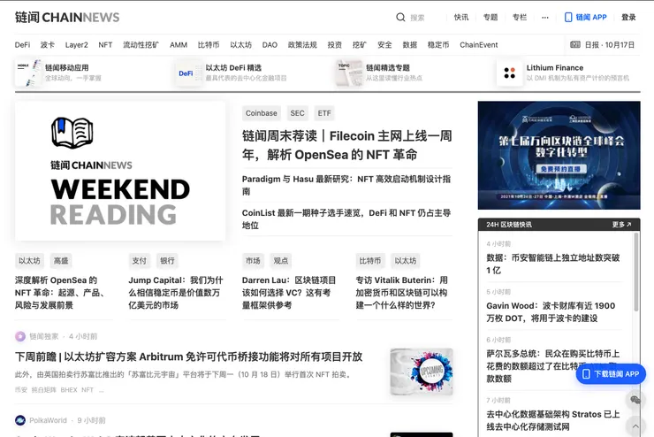
Task: Select the 流动性挖矿 category tab
Action: (141, 44)
